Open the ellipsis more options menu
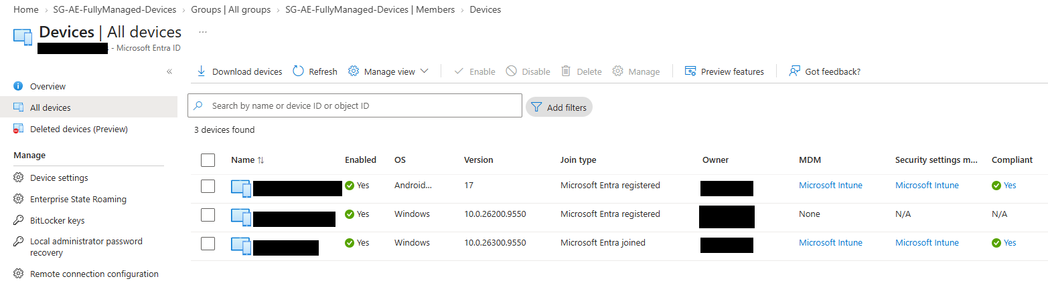Viewport: 1048px width, 293px height. click(x=203, y=31)
